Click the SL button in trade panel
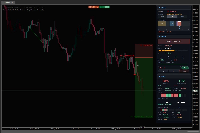200x133 pixels. (x=163, y=71)
